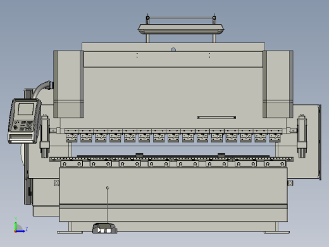The height and width of the screenshot is (247, 329).
Task: Select the rectangular slot on the ram
Action: 216,117
